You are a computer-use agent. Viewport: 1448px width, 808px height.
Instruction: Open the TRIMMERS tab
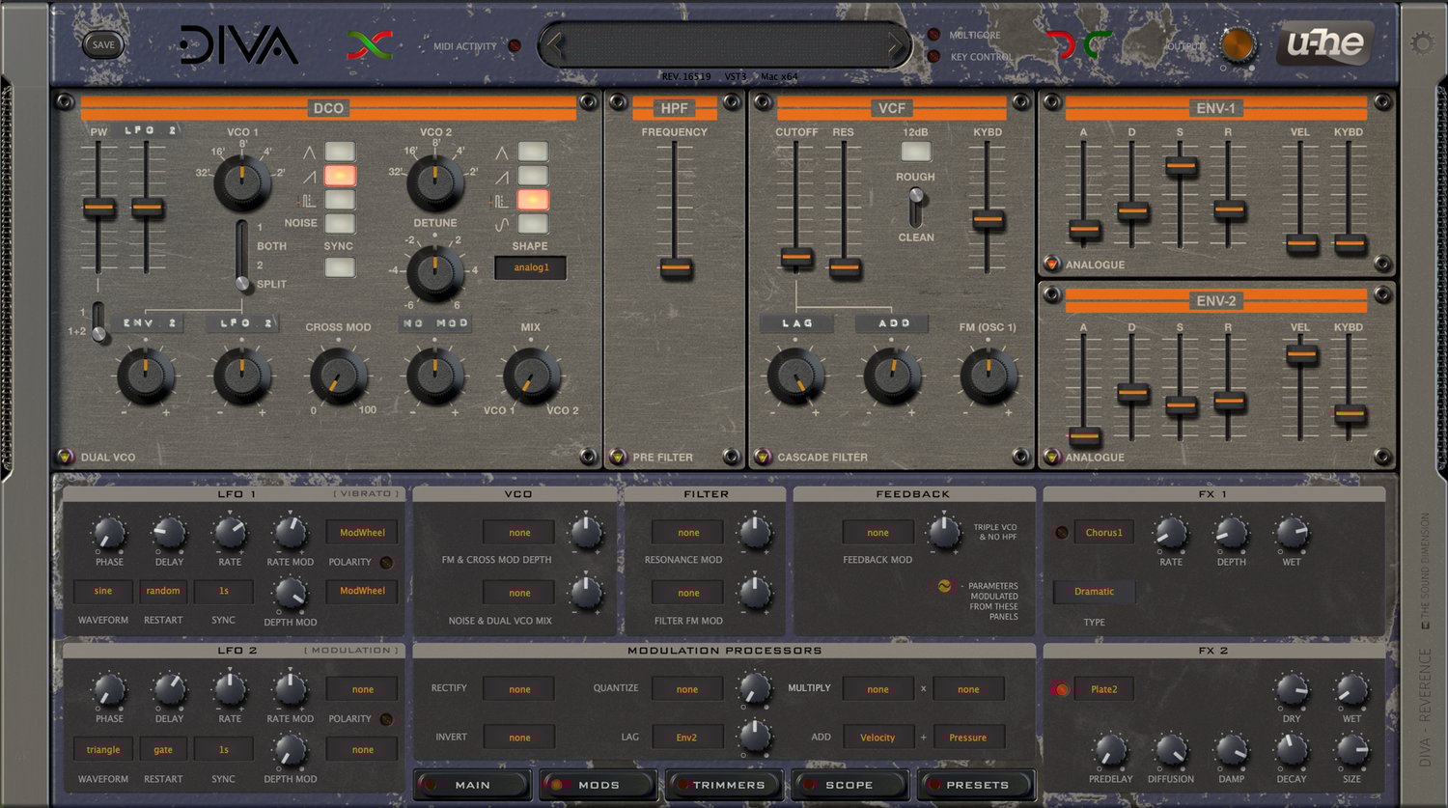tap(724, 785)
